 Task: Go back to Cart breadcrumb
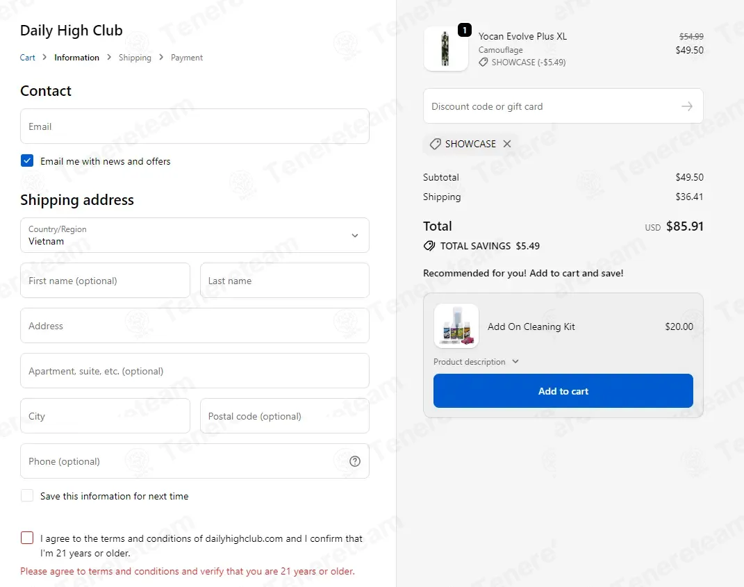(28, 58)
